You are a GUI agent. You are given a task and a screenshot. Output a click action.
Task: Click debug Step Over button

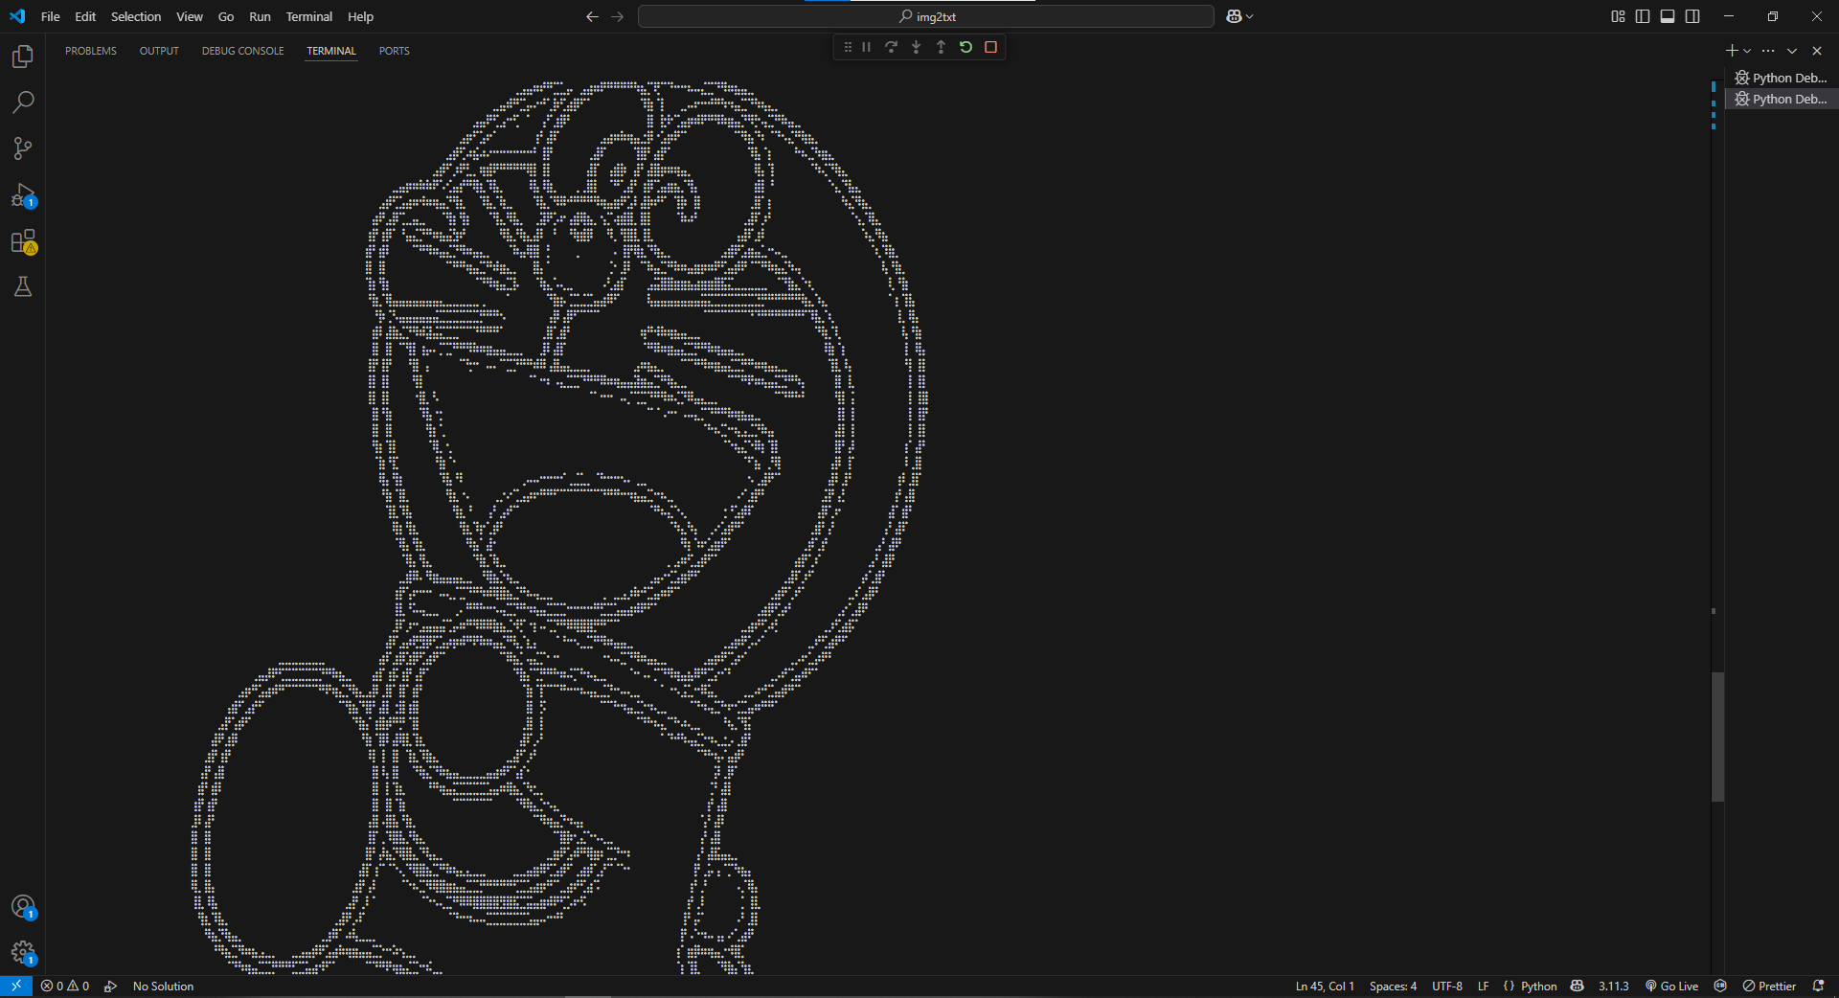[891, 47]
